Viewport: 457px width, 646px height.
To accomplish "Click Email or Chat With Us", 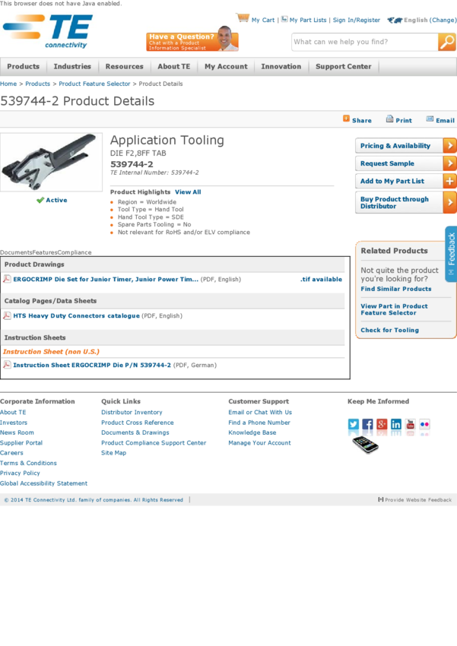I will click(260, 412).
